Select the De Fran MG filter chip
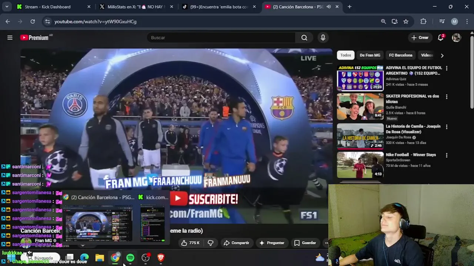Screen dimensions: 474x266 tap(370, 55)
